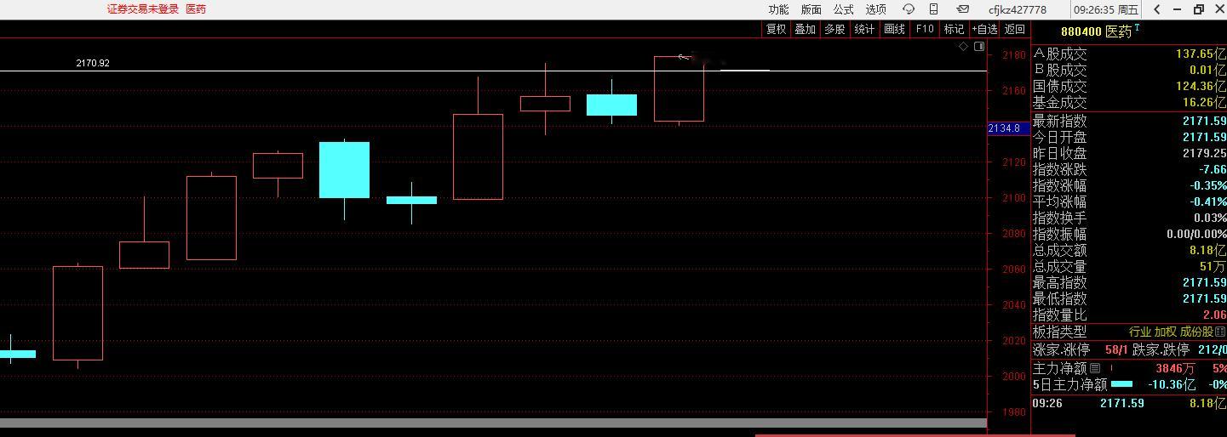Screen dimensions: 1227x437
Task: Open the 板指类型 list icon
Action: [1221, 332]
